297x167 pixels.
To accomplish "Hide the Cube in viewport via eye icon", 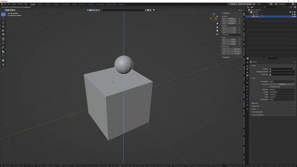I will [292, 14].
